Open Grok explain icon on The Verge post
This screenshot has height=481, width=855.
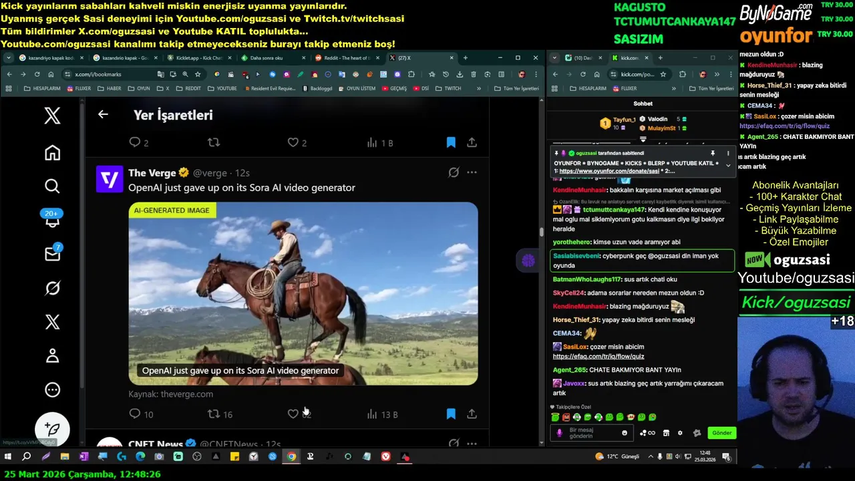[454, 172]
